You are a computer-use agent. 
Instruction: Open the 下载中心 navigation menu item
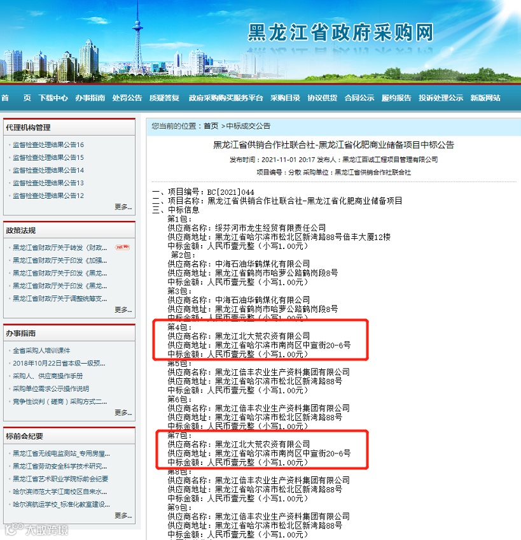tap(53, 98)
